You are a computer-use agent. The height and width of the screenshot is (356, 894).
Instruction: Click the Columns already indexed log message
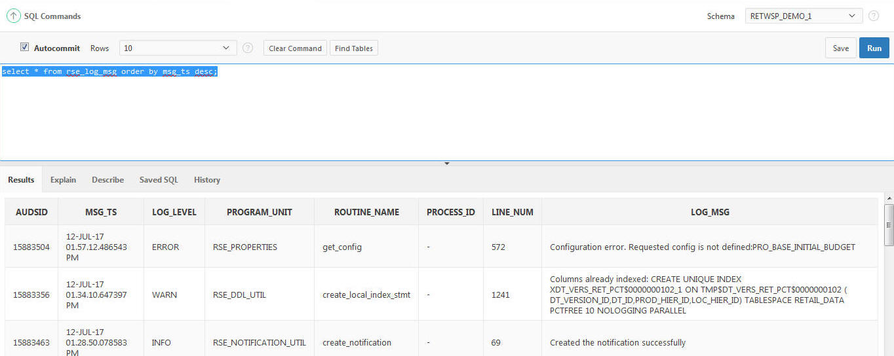pos(697,294)
